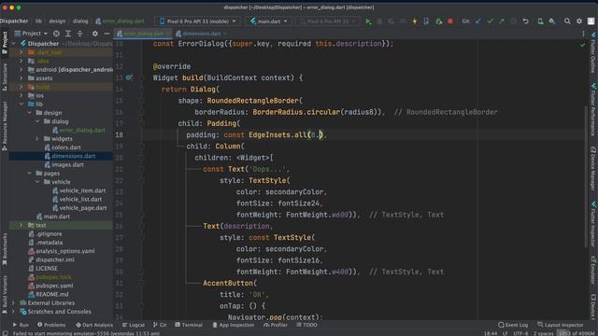Screen dimensions: 598x336
Task: Click the yellow lightning Hot Reload icon
Action: pos(415,21)
